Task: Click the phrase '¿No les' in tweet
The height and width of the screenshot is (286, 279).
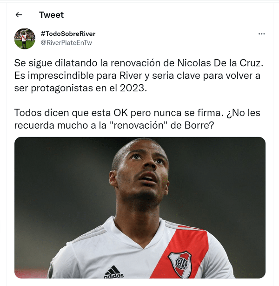Action: point(243,113)
